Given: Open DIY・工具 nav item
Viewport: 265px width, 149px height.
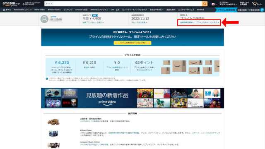Looking at the screenshot, I should click(115, 10).
